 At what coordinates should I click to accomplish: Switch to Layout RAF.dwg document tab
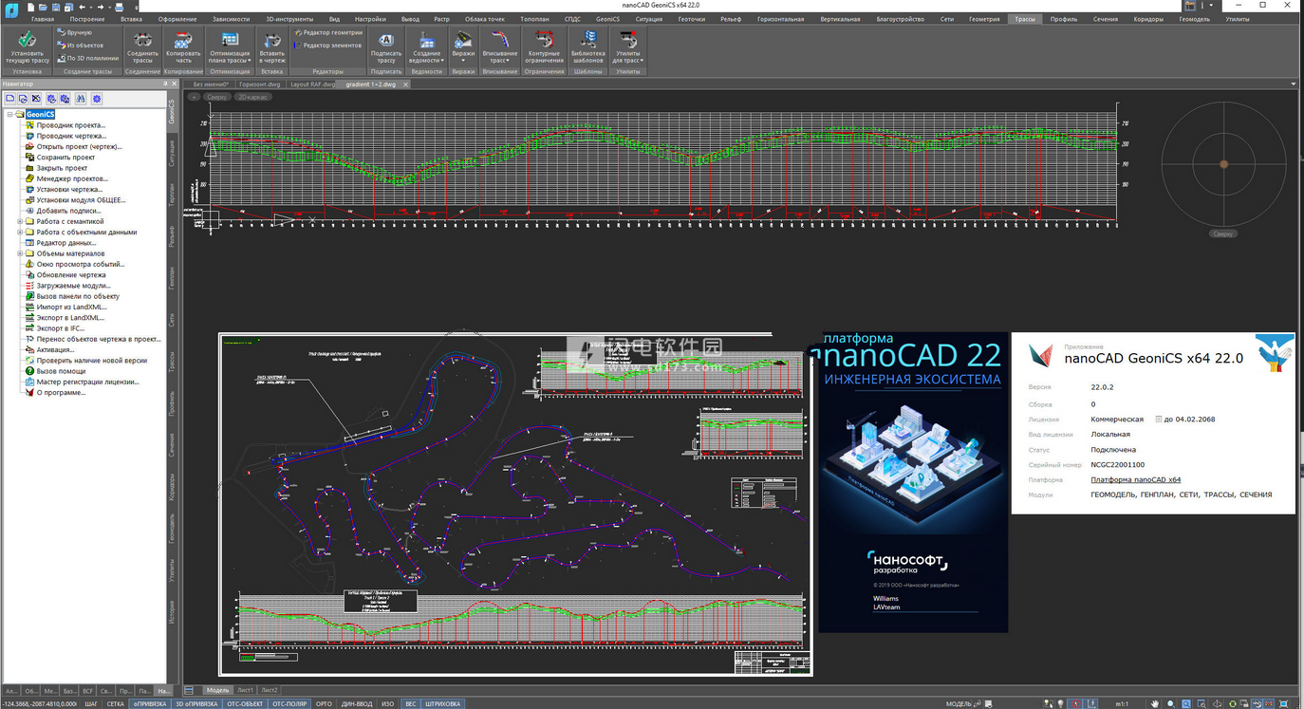(x=312, y=84)
